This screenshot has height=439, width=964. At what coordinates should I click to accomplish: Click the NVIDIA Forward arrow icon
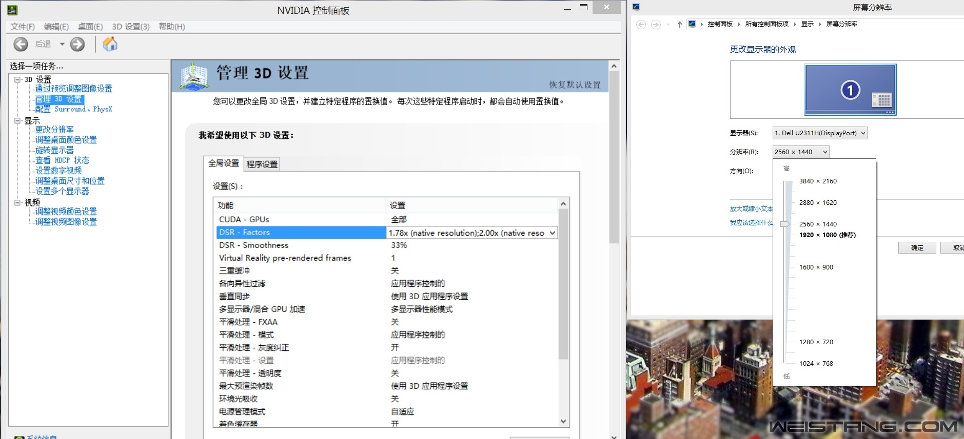[77, 45]
